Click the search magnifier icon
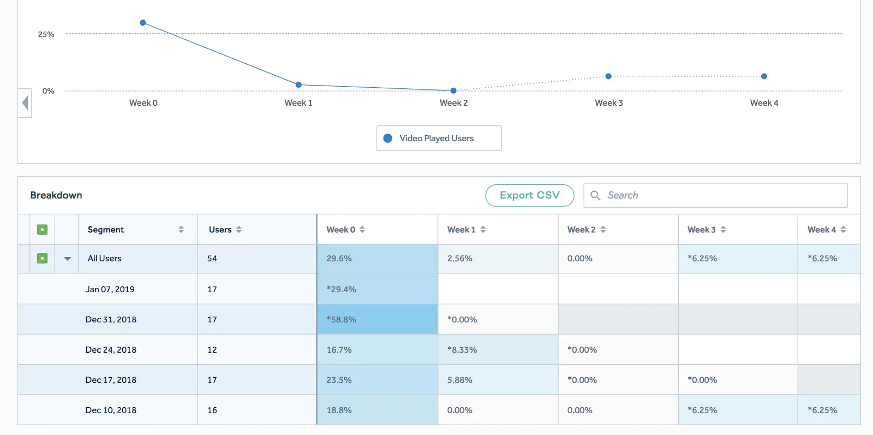873x435 pixels. tap(595, 195)
